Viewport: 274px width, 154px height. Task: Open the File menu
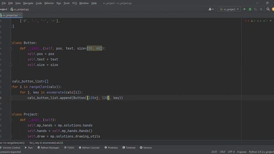coord(3,3)
